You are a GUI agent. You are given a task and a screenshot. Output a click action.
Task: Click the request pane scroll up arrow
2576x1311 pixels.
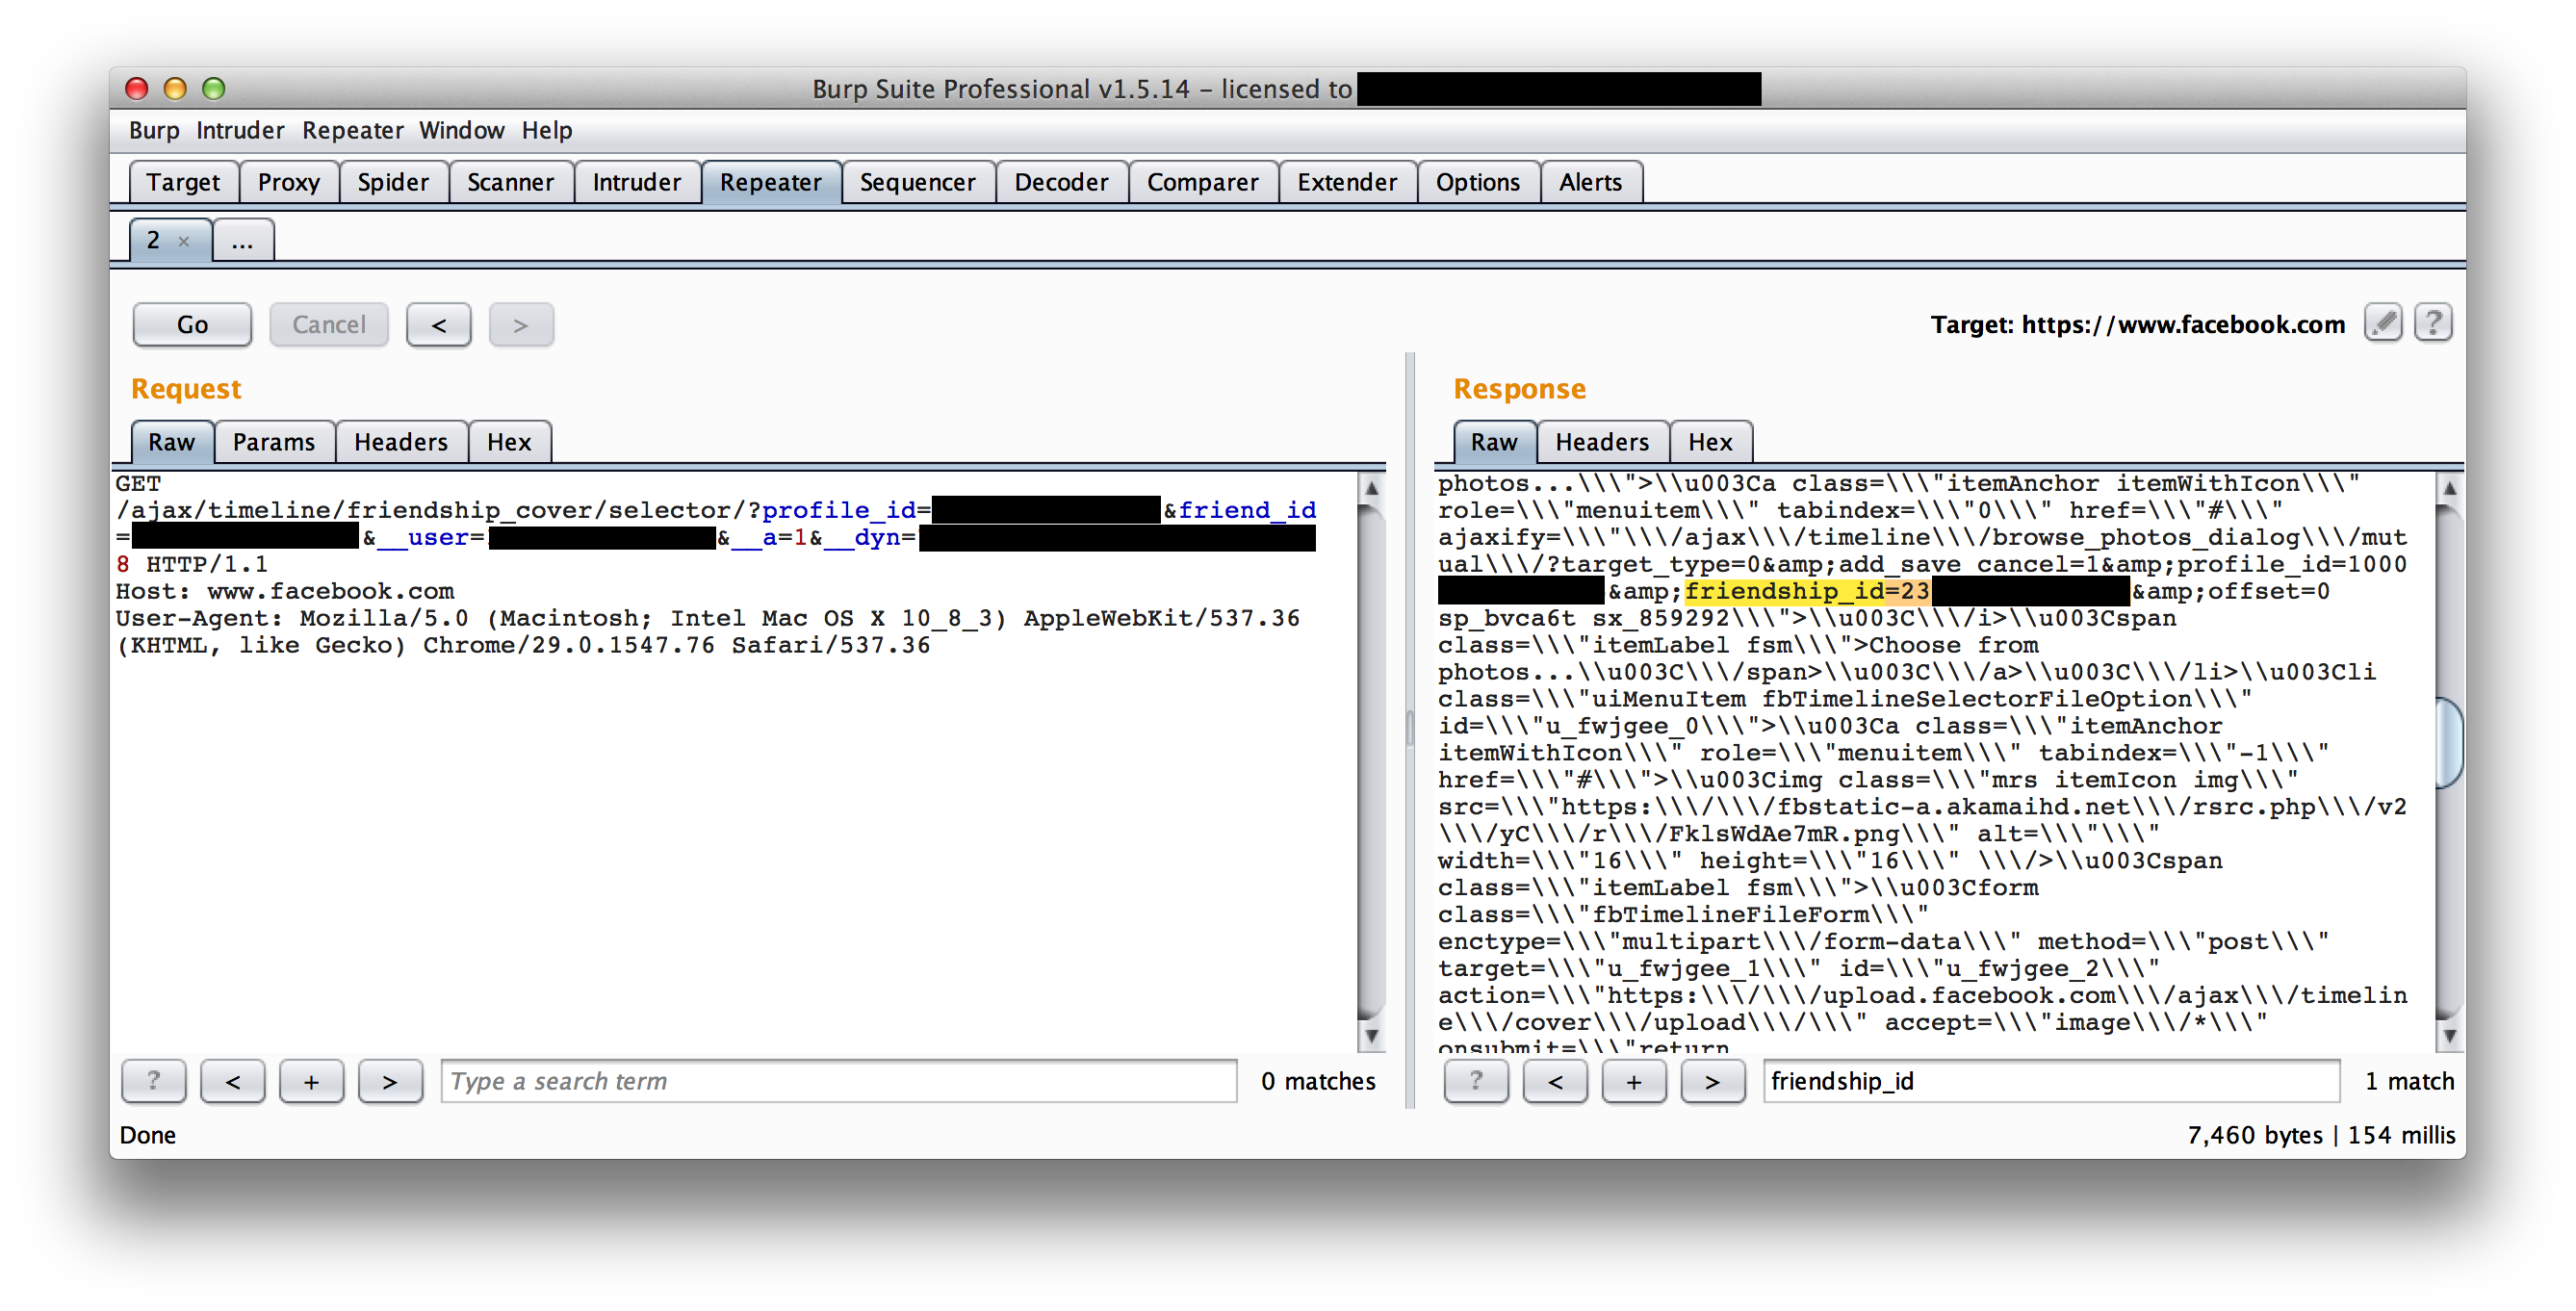[1371, 489]
